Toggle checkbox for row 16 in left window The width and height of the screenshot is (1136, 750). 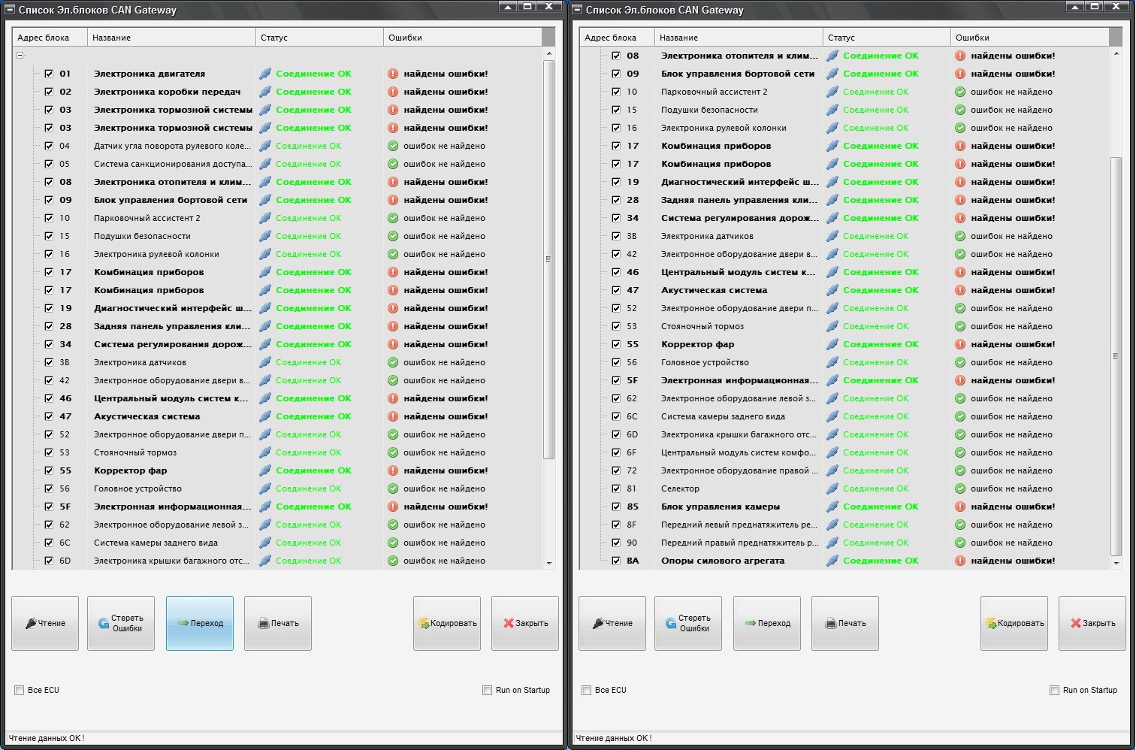click(x=49, y=254)
